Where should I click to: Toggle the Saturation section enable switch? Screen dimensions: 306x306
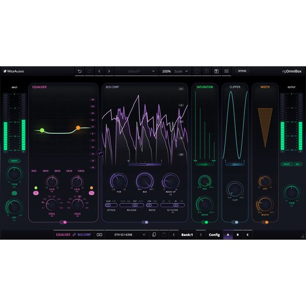(x=205, y=222)
